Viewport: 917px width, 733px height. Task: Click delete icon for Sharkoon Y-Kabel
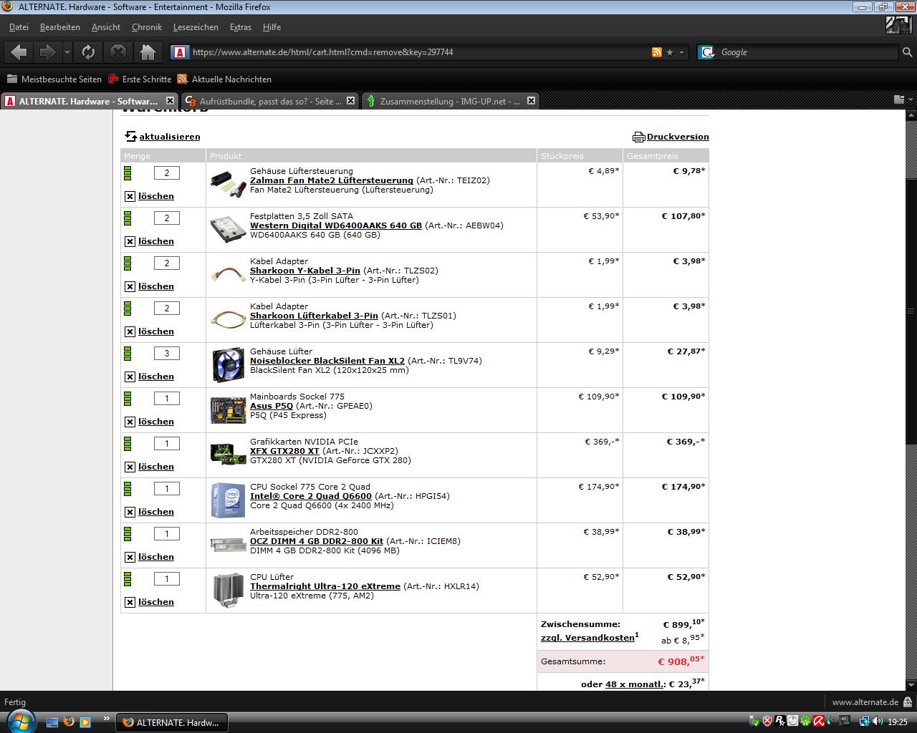[x=130, y=286]
